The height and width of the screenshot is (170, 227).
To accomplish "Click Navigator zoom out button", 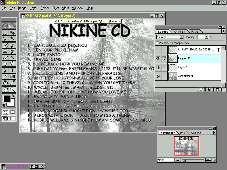I will (178, 160).
